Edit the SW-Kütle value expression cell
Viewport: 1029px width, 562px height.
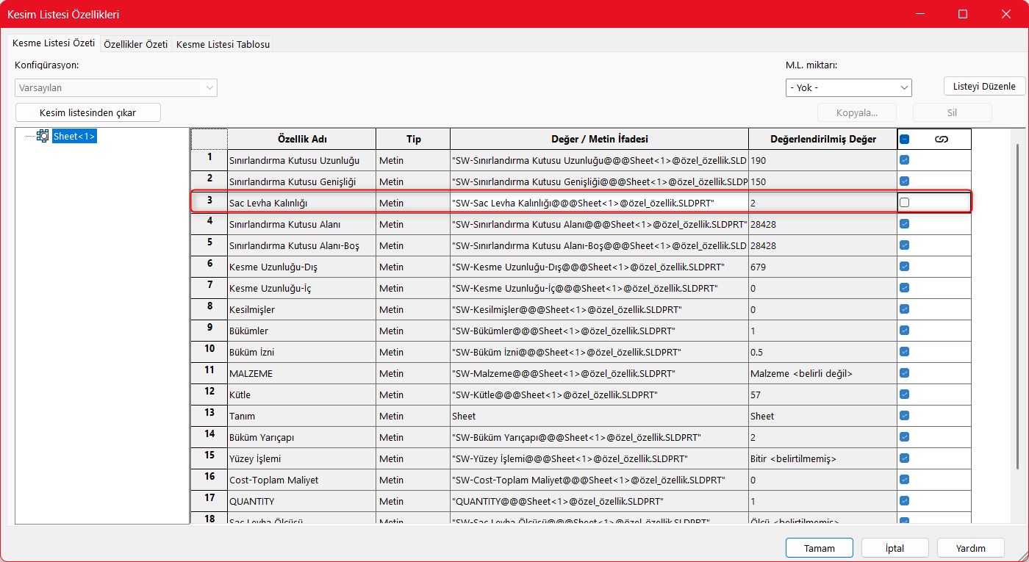(599, 395)
